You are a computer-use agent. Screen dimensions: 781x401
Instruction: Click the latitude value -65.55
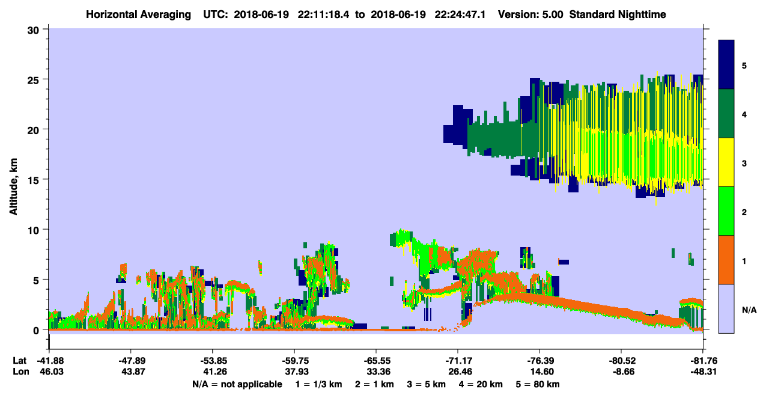(x=375, y=361)
